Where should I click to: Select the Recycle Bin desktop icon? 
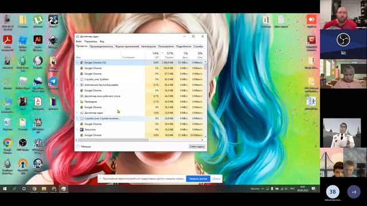tap(7, 124)
